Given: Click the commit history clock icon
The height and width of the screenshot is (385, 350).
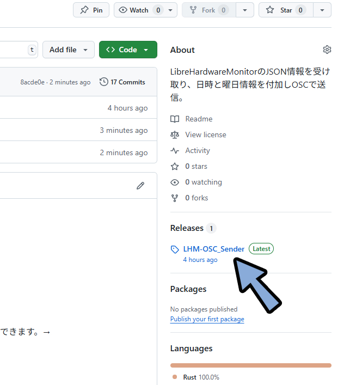Looking at the screenshot, I should coord(104,82).
